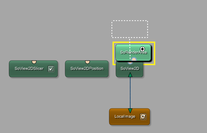Click the triangle connector atop LocalImage
Viewport: 207px width, 133px height.
click(130, 110)
